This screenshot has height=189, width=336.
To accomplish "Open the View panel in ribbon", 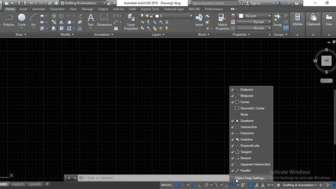I will tap(329, 20).
